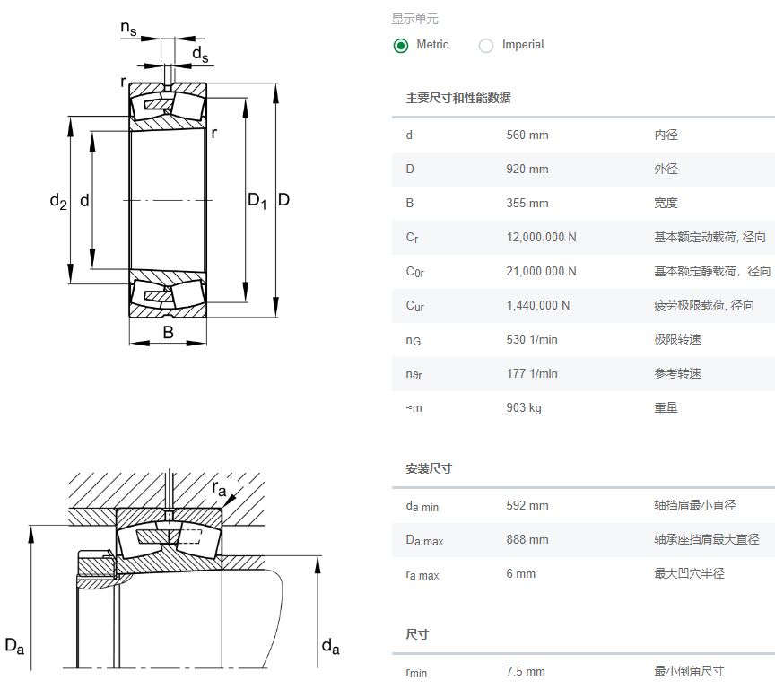The width and height of the screenshot is (775, 689).
Task: Click the Da max symbol
Action: (424, 541)
